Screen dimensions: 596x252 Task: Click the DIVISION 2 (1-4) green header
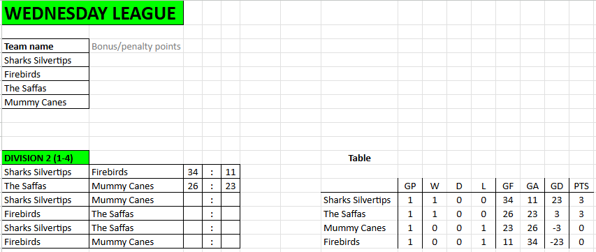(45, 158)
